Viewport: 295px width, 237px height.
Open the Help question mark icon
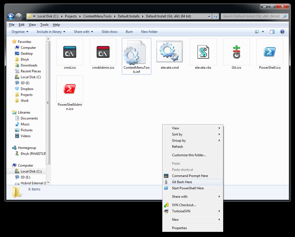[282, 32]
